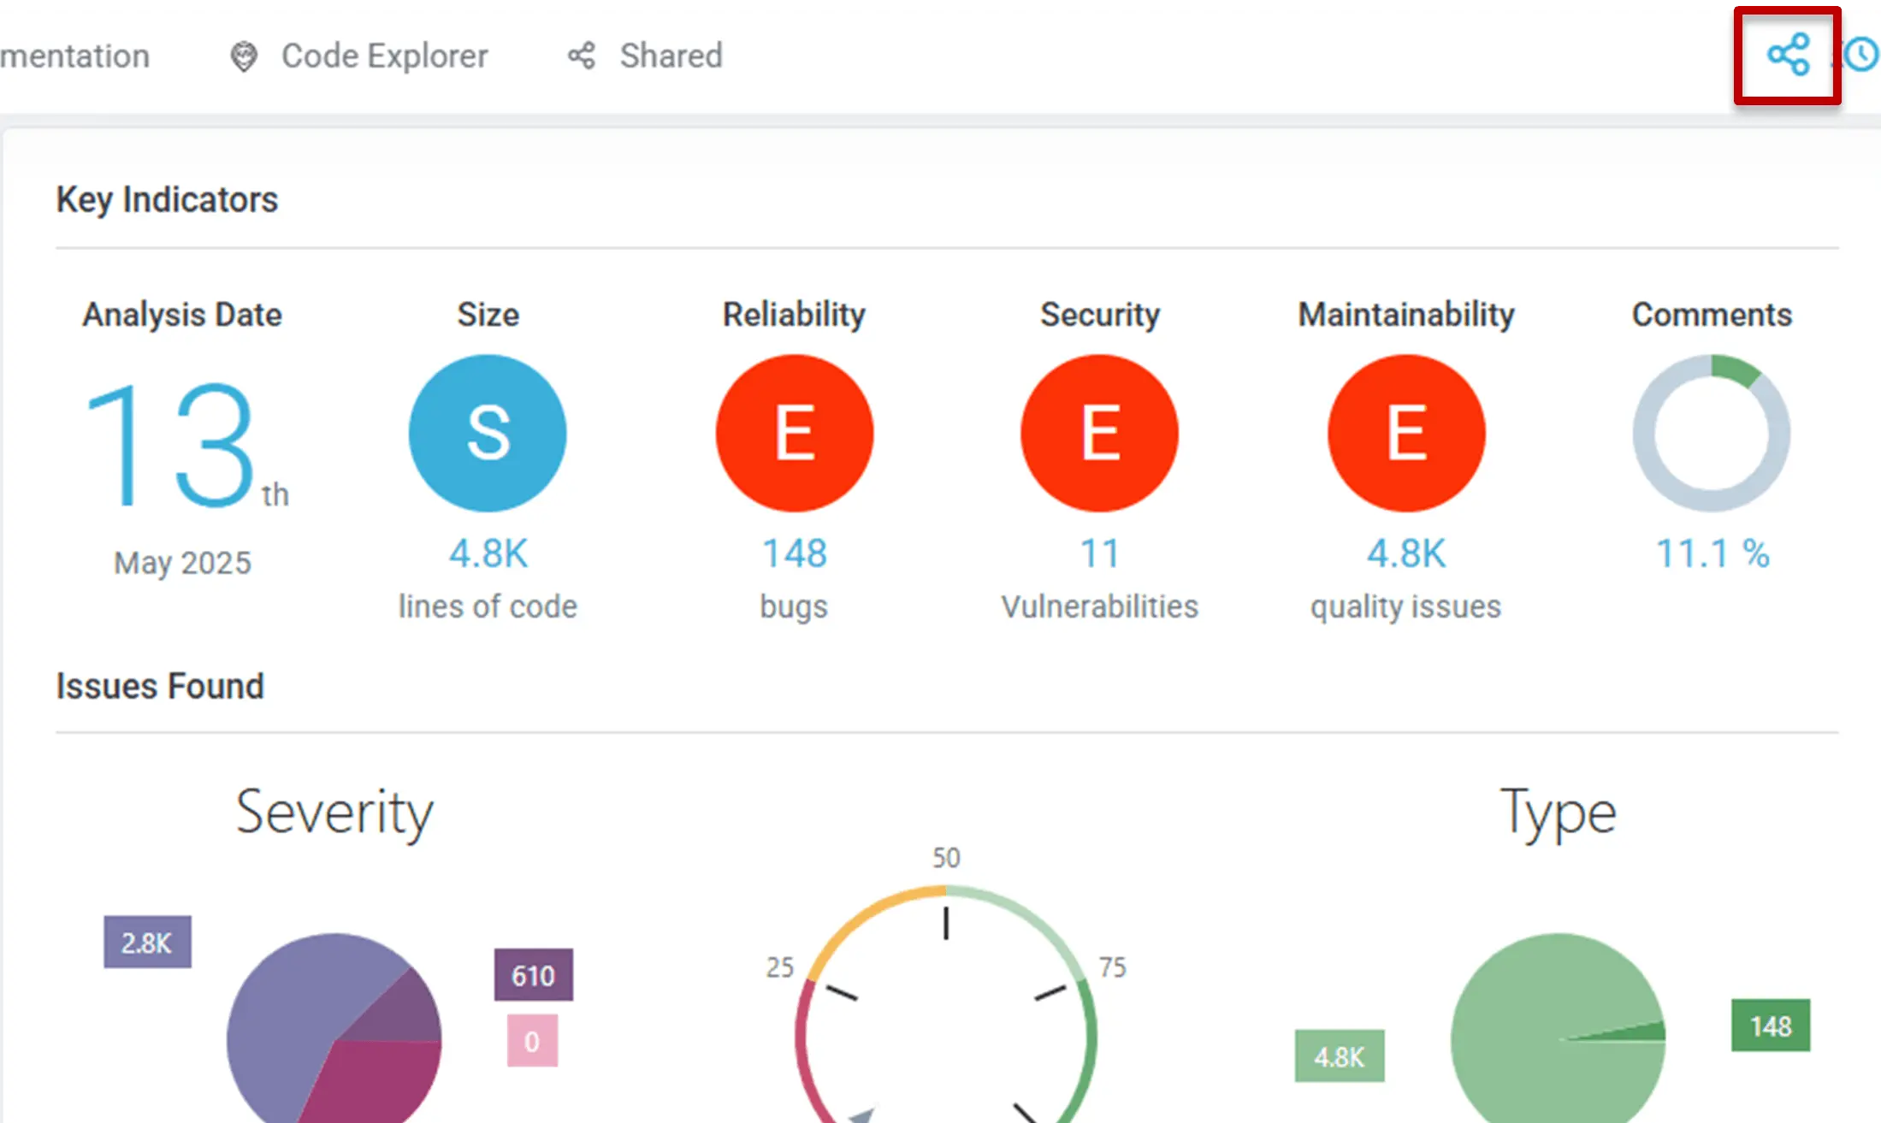Screen dimensions: 1881x1123
Task: Open the partially visible Documentation tab
Action: click(x=74, y=56)
